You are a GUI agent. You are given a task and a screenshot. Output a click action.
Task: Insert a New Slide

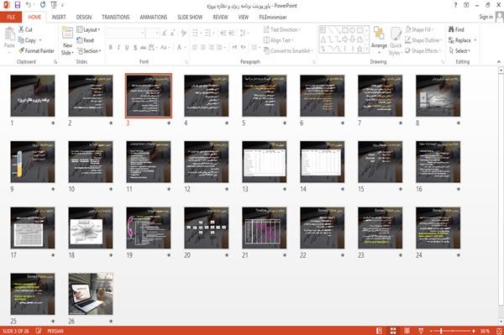(67, 41)
